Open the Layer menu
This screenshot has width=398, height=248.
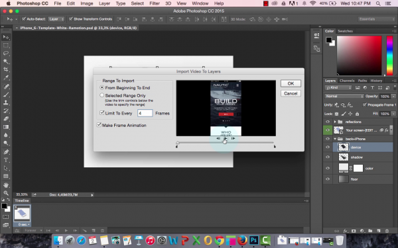[x=104, y=3]
